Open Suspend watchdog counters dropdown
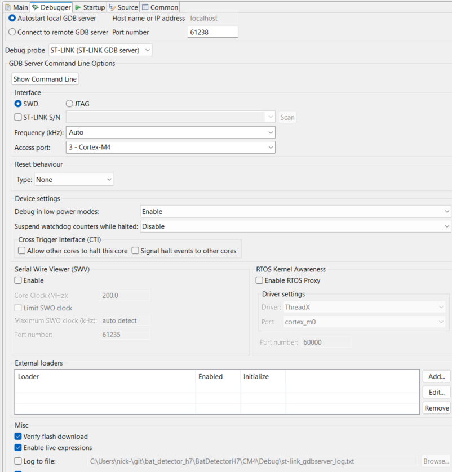Viewport: 452px width, 472px height. click(295, 226)
